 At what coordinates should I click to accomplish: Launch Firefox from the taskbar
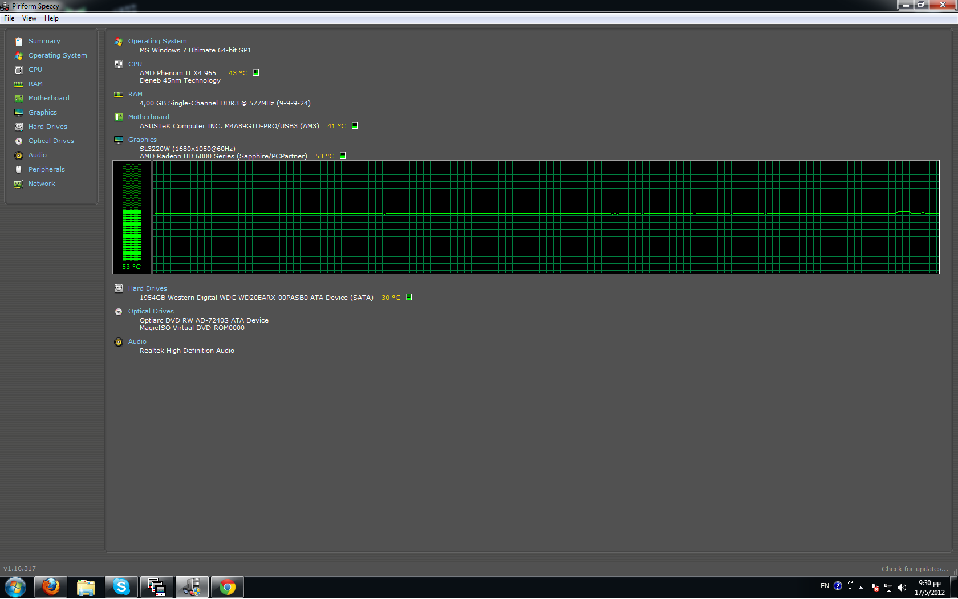51,587
